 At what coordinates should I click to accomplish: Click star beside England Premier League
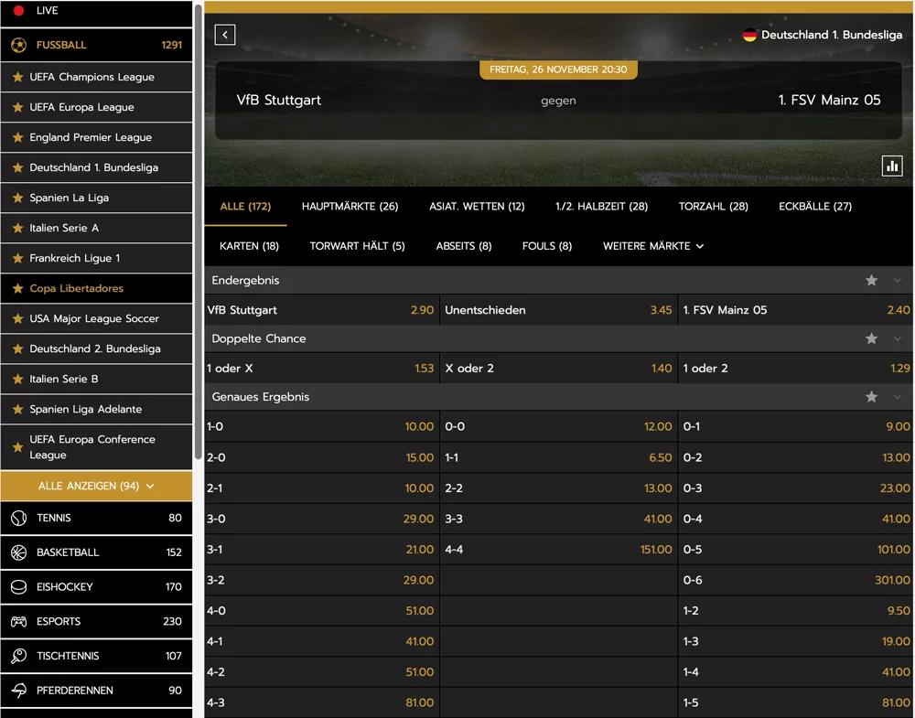tap(18, 137)
